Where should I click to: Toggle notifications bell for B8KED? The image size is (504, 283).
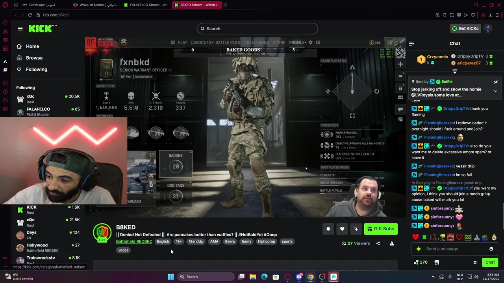point(328,229)
